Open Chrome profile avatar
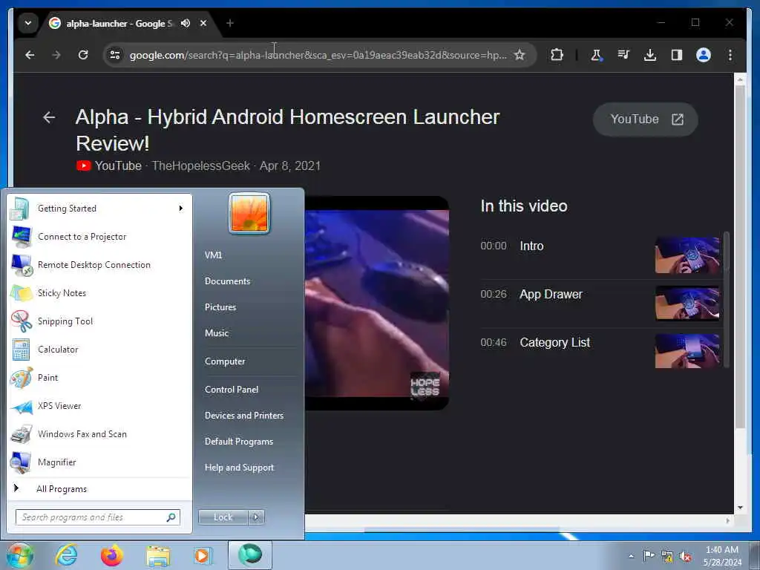 [x=704, y=55]
